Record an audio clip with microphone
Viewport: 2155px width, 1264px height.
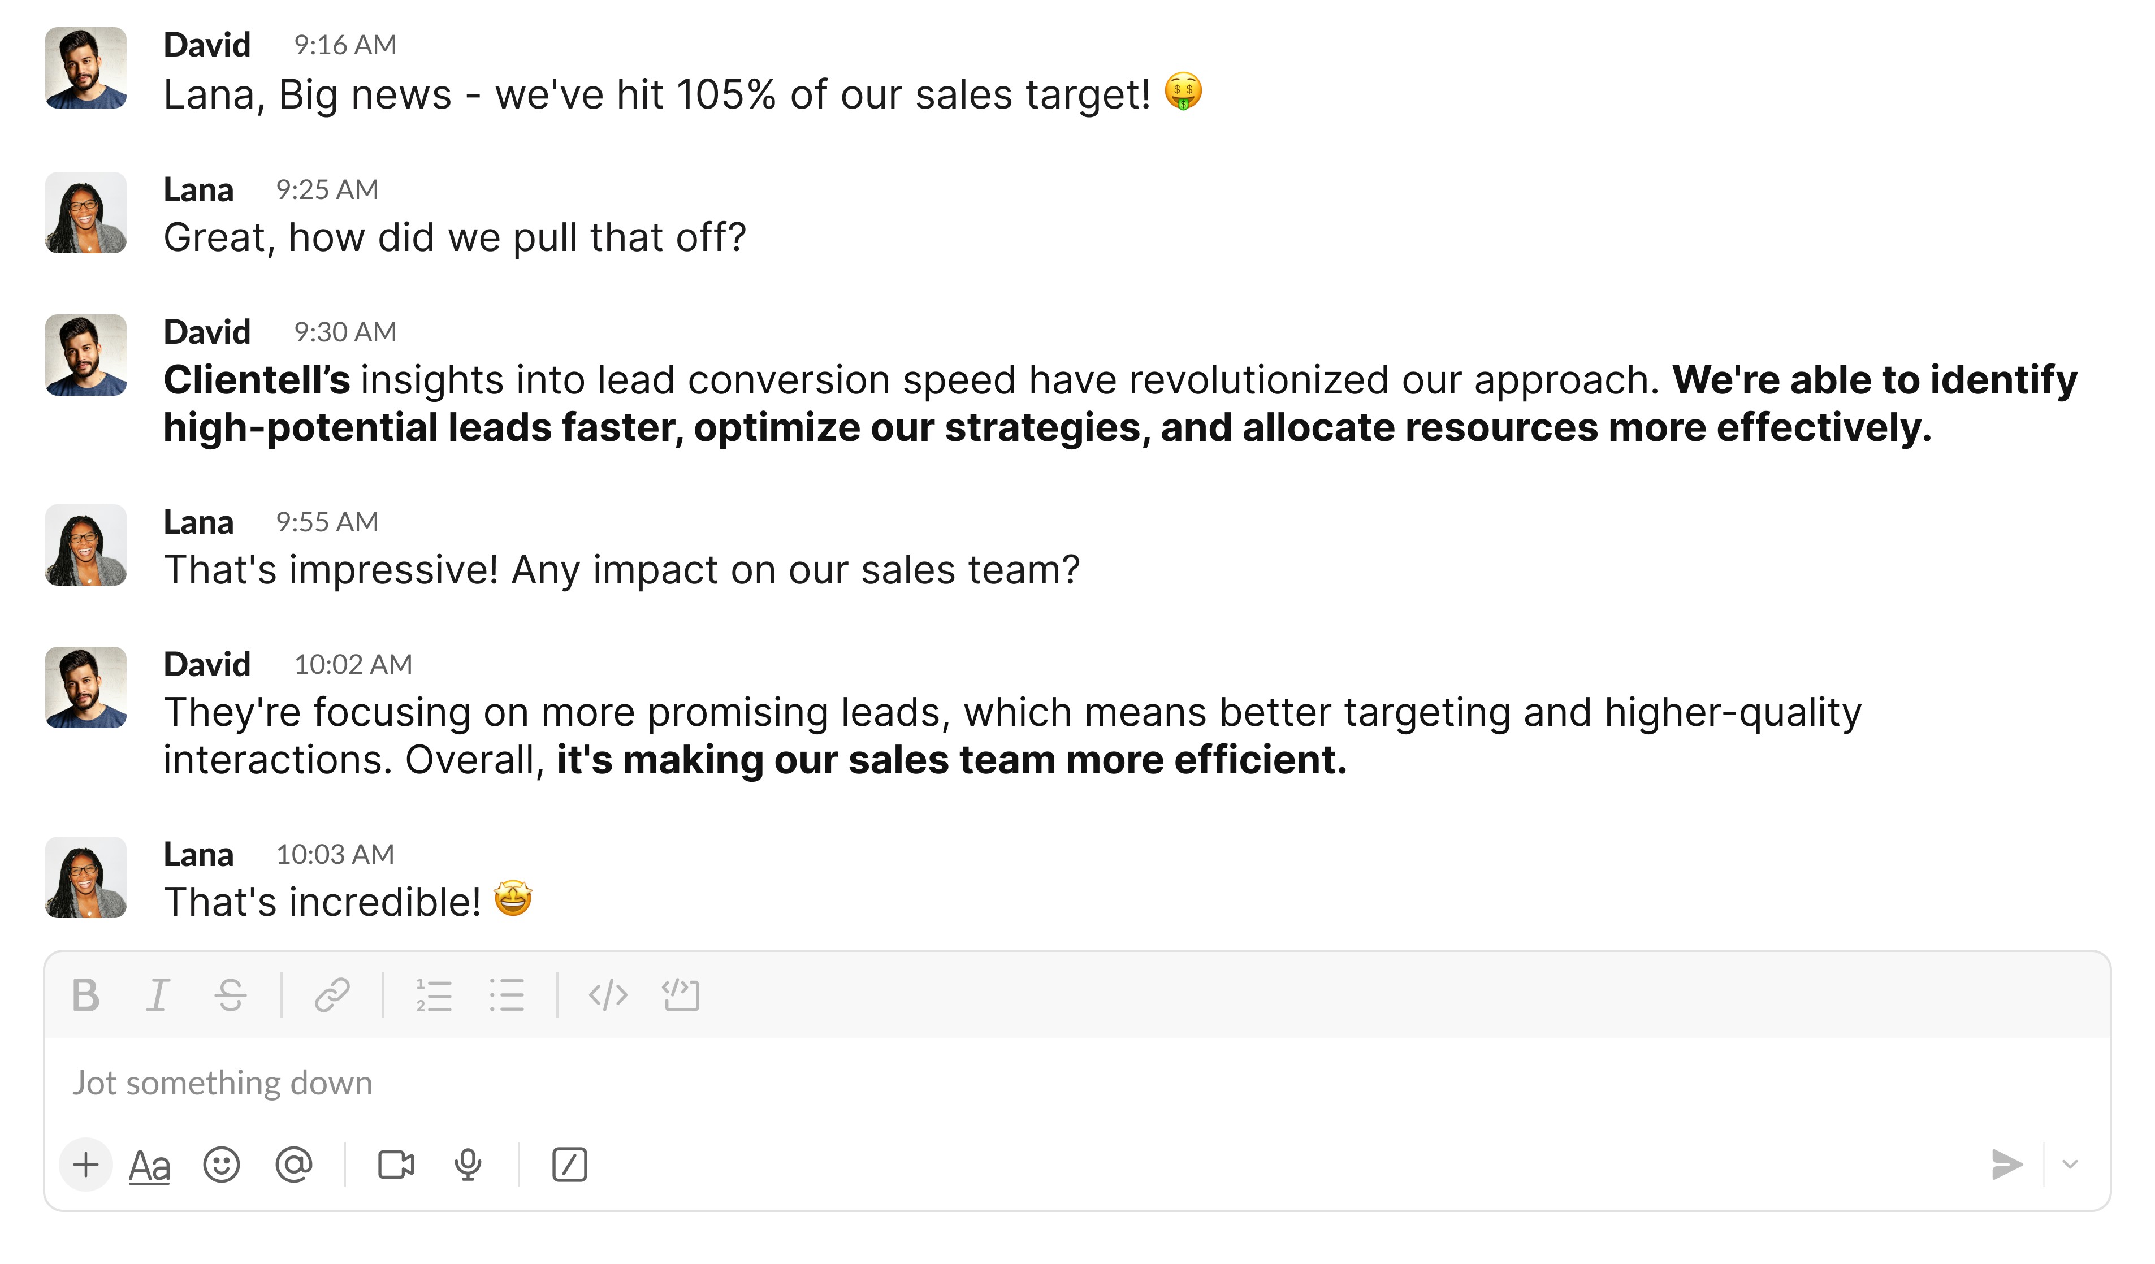coord(468,1165)
